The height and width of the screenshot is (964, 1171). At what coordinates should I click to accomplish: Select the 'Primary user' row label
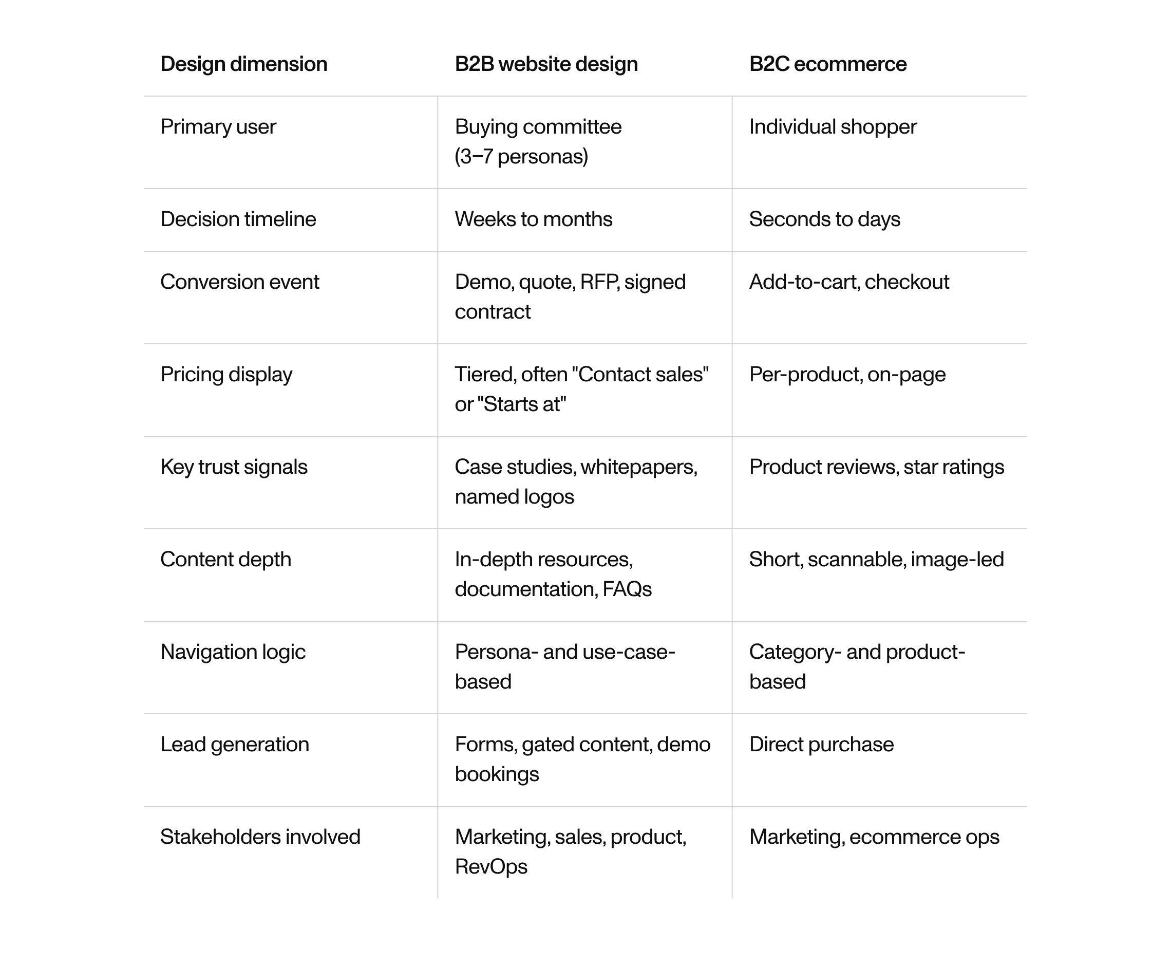point(218,127)
